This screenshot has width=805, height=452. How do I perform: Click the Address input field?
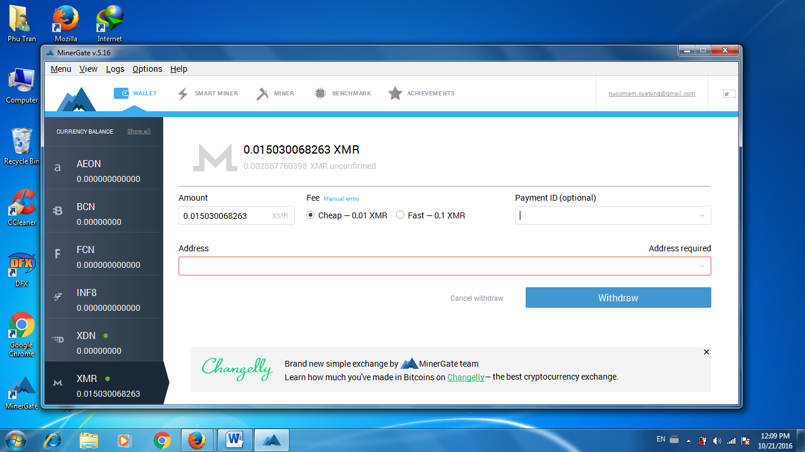coord(445,266)
